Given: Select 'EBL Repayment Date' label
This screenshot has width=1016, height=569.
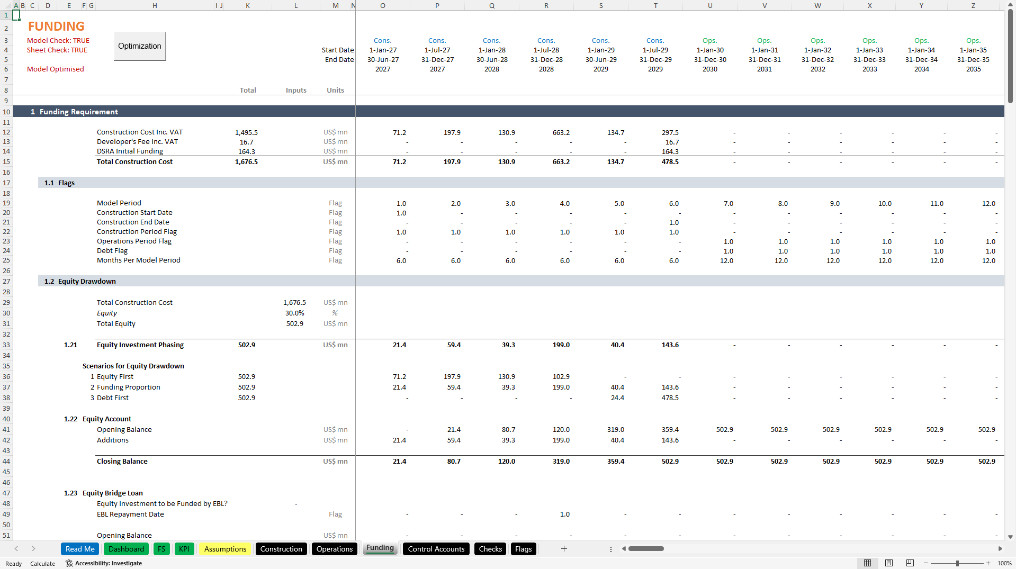Looking at the screenshot, I should coord(130,514).
